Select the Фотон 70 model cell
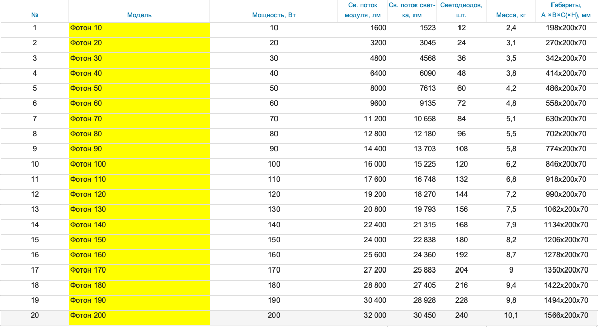 tap(139, 121)
